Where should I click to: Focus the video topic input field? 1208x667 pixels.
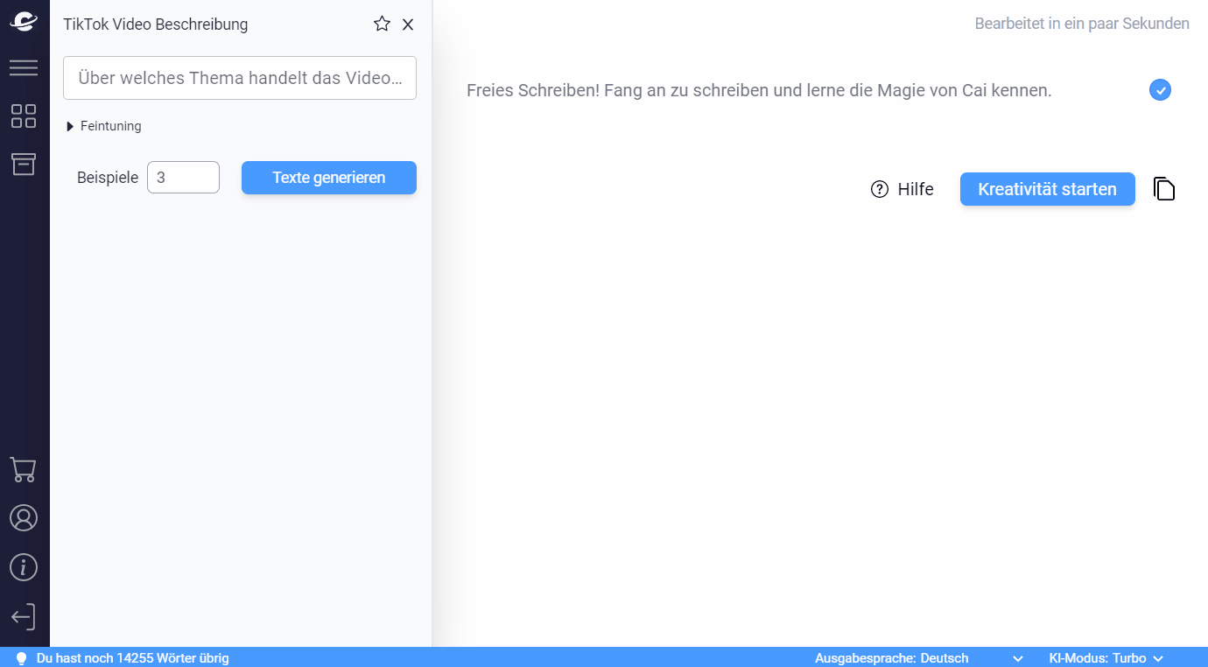[x=240, y=78]
